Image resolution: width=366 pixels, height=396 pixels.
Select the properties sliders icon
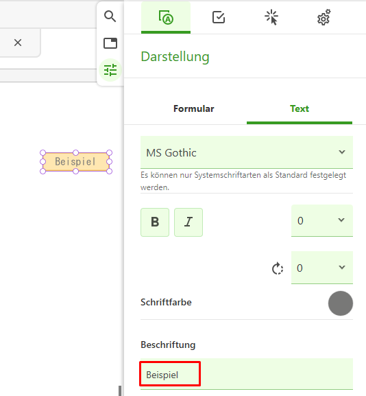coord(110,70)
